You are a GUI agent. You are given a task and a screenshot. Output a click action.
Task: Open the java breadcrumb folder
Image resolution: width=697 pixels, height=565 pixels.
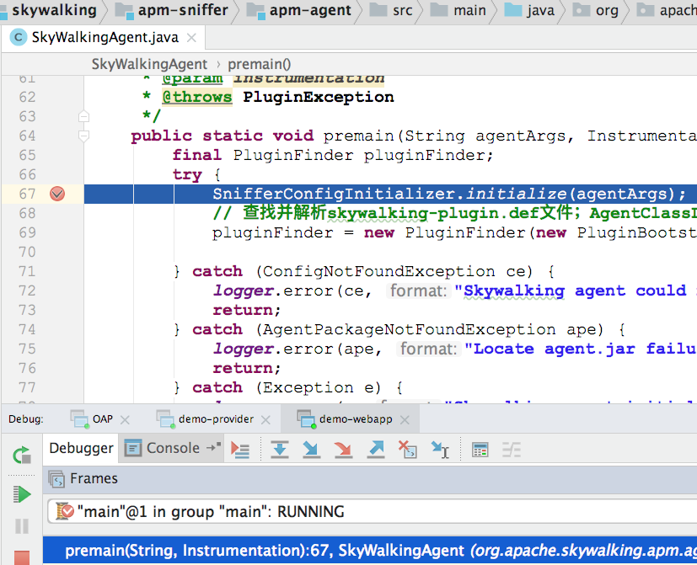click(529, 10)
